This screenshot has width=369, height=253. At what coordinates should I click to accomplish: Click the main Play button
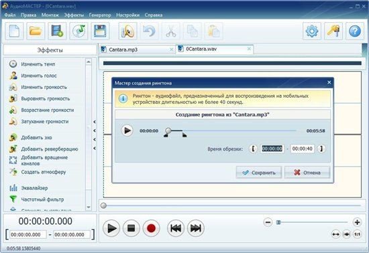111,228
